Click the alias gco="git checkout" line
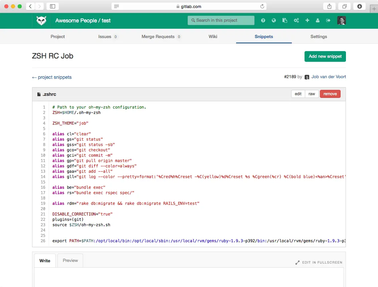378x287 pixels. [81, 150]
